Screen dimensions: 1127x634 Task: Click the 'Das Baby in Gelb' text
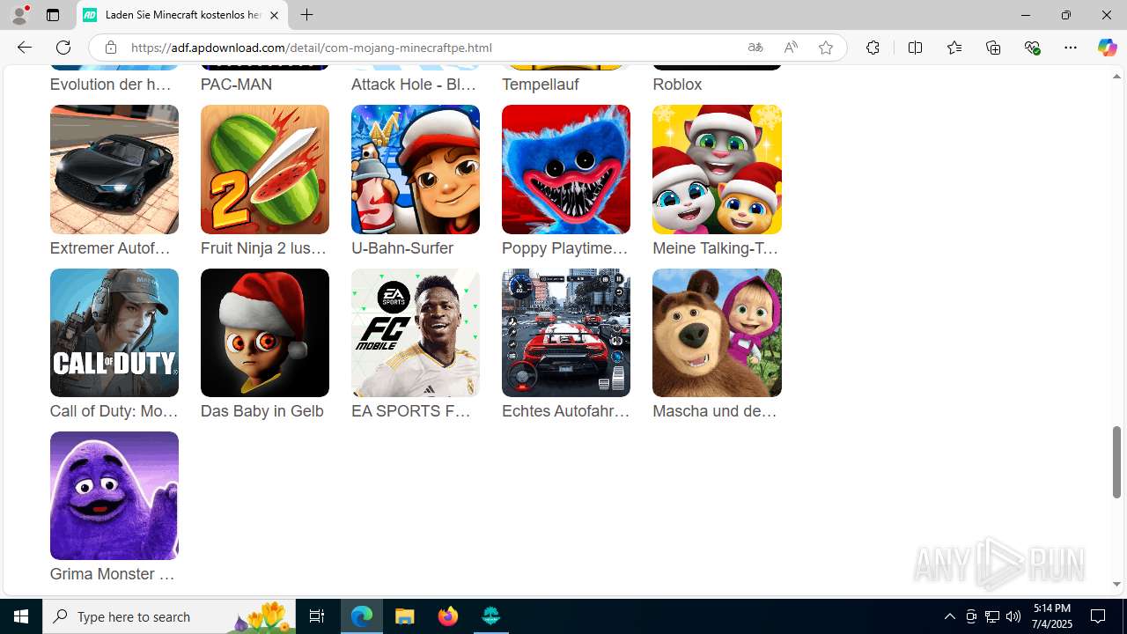point(262,411)
